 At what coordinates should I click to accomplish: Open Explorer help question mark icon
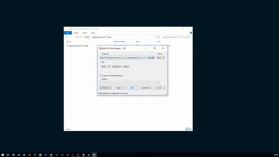point(191,33)
